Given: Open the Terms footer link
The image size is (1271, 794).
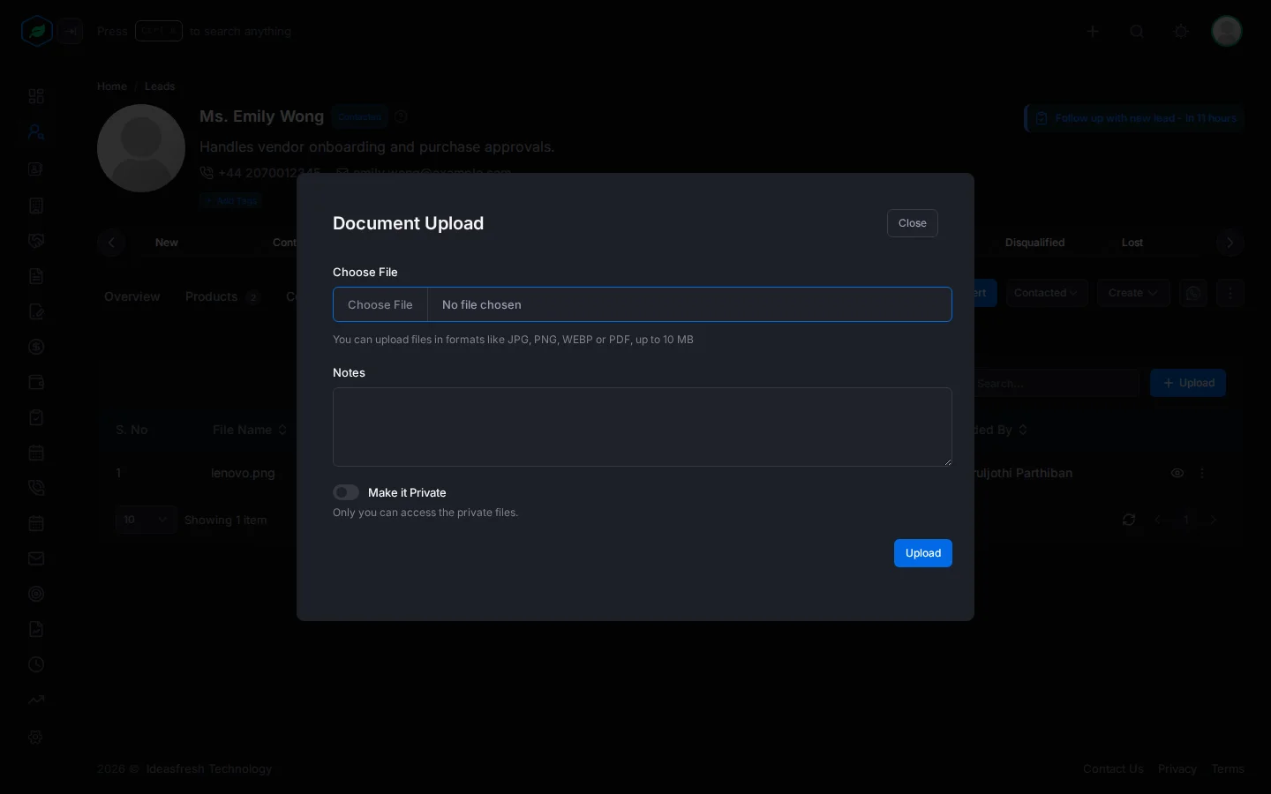Looking at the screenshot, I should [x=1228, y=769].
